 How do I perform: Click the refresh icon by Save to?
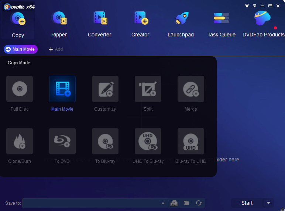click(199, 203)
